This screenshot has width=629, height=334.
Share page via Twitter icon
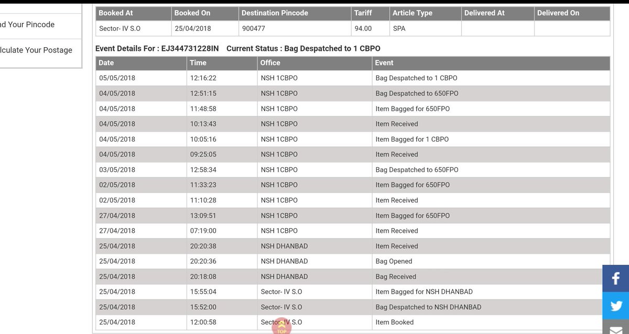616,306
